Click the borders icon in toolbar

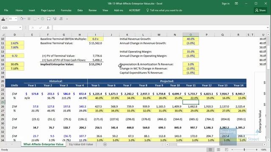click(35, 19)
